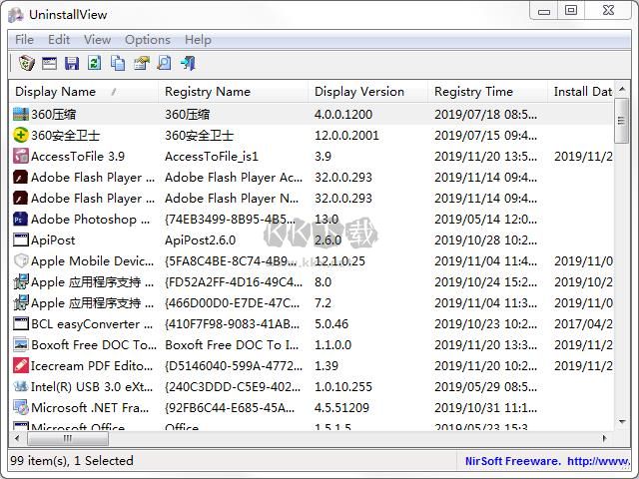Sort by Display Version column header

point(368,91)
